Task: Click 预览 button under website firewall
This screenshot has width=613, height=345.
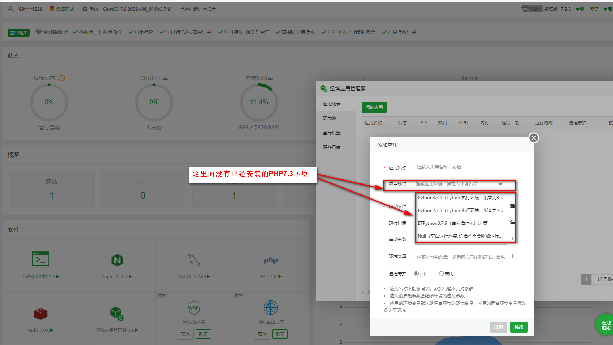Action: click(185, 334)
